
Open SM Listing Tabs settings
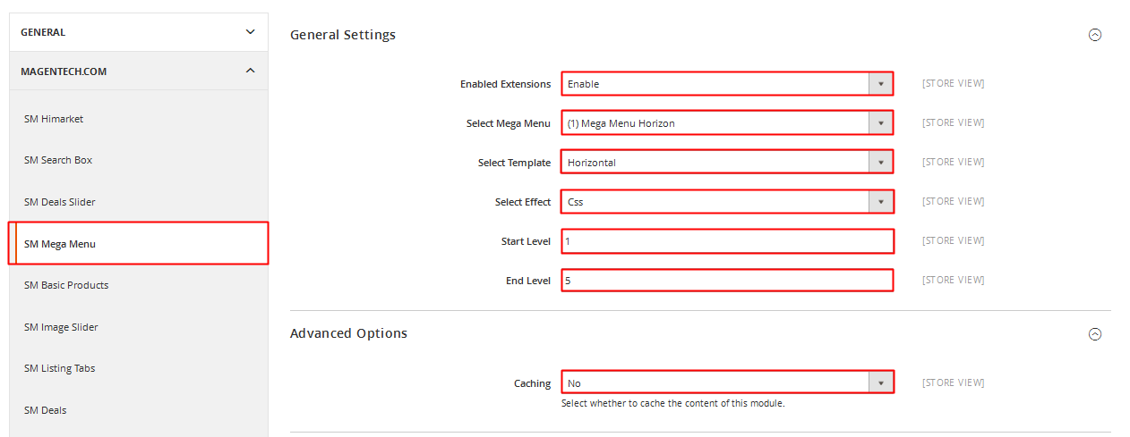point(60,368)
